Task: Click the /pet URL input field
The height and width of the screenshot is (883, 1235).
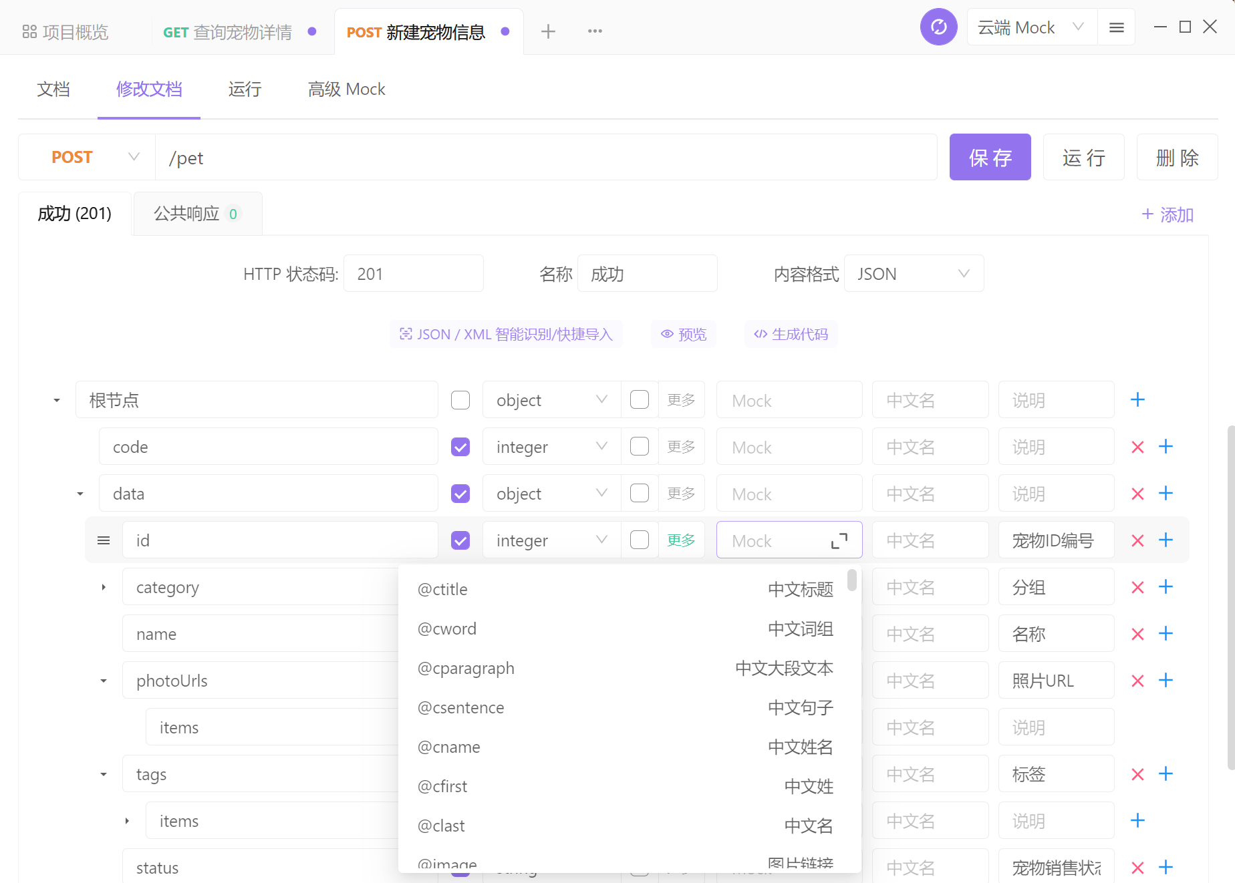Action: click(x=468, y=158)
